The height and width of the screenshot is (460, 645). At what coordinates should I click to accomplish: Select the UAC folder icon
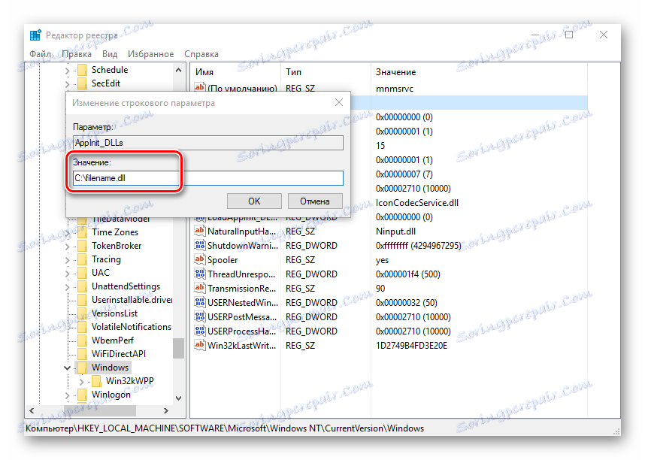tap(82, 273)
